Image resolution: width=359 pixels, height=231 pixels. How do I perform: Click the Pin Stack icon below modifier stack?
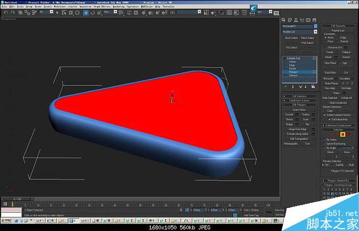pyautogui.click(x=285, y=87)
